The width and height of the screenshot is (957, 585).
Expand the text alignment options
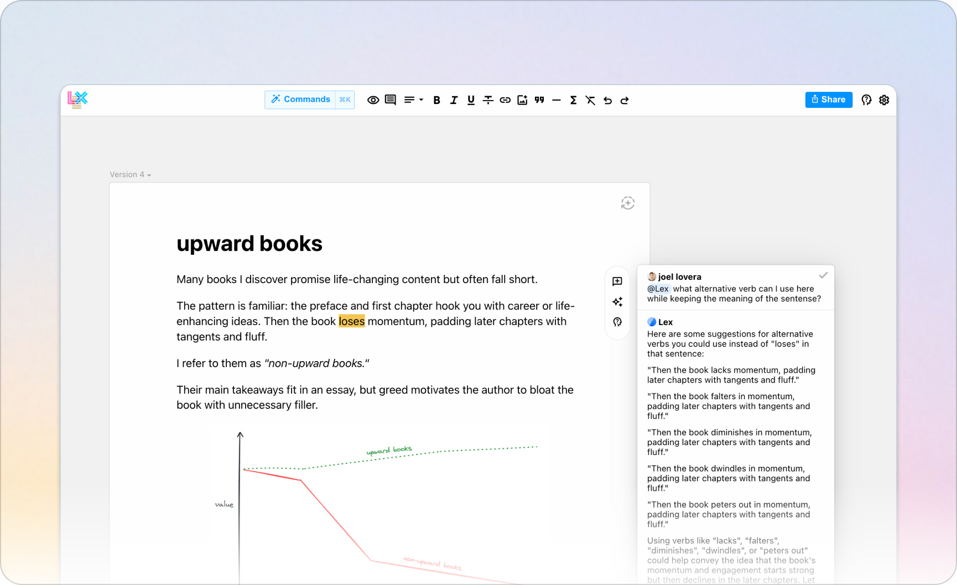pos(414,100)
